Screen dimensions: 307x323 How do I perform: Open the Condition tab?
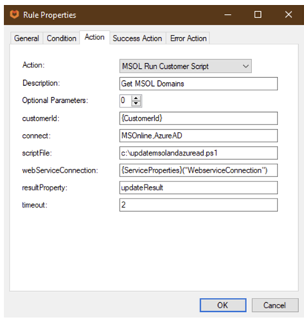pyautogui.click(x=62, y=39)
